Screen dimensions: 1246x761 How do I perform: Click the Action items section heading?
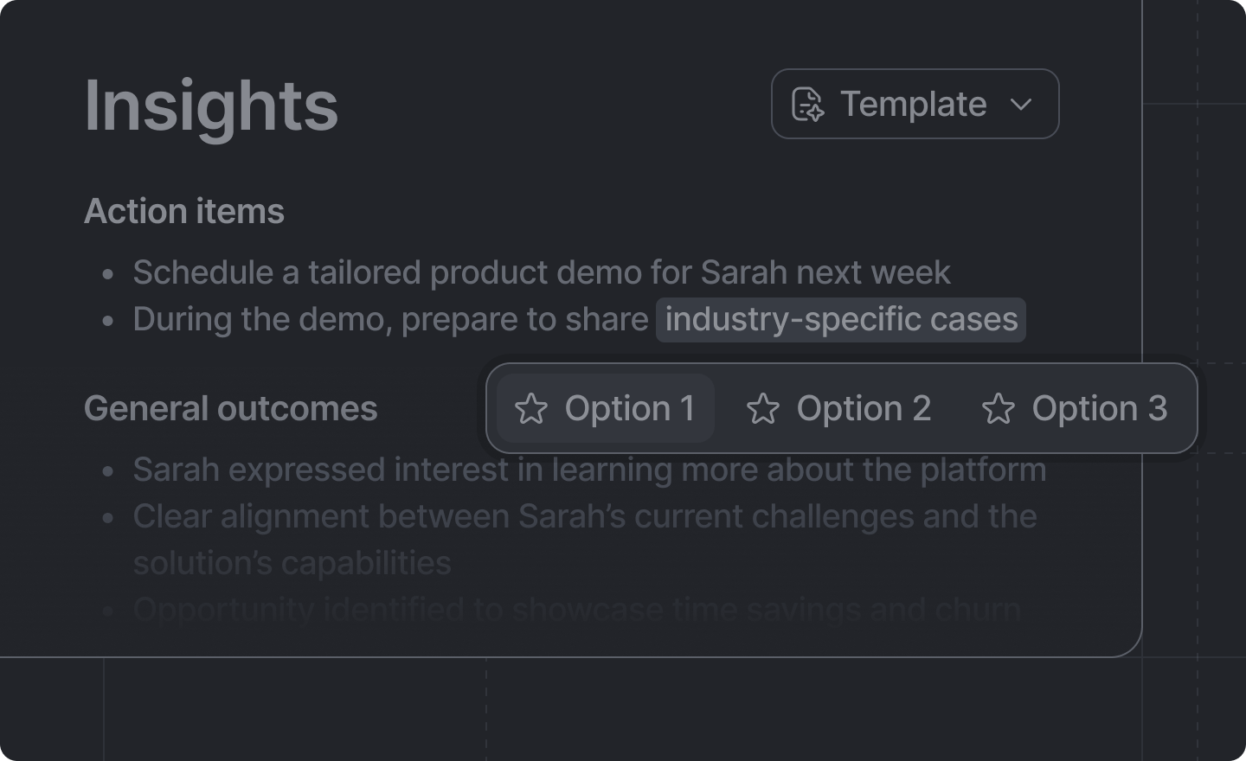[183, 211]
